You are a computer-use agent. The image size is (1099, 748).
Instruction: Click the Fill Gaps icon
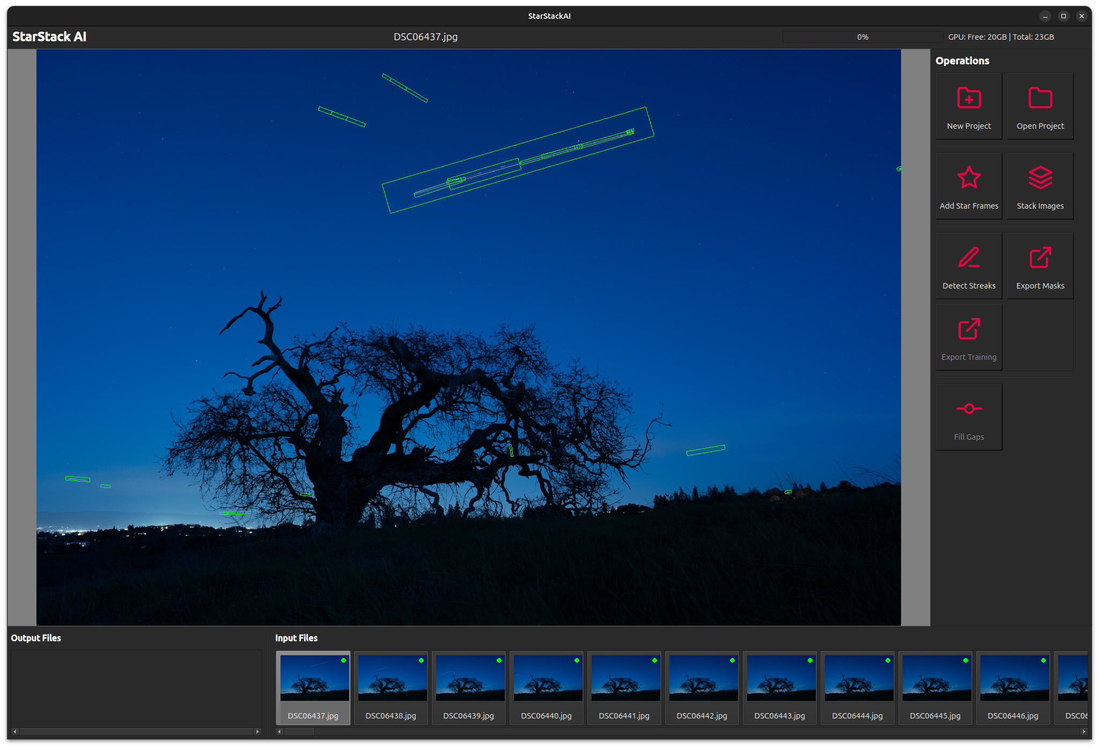(969, 409)
